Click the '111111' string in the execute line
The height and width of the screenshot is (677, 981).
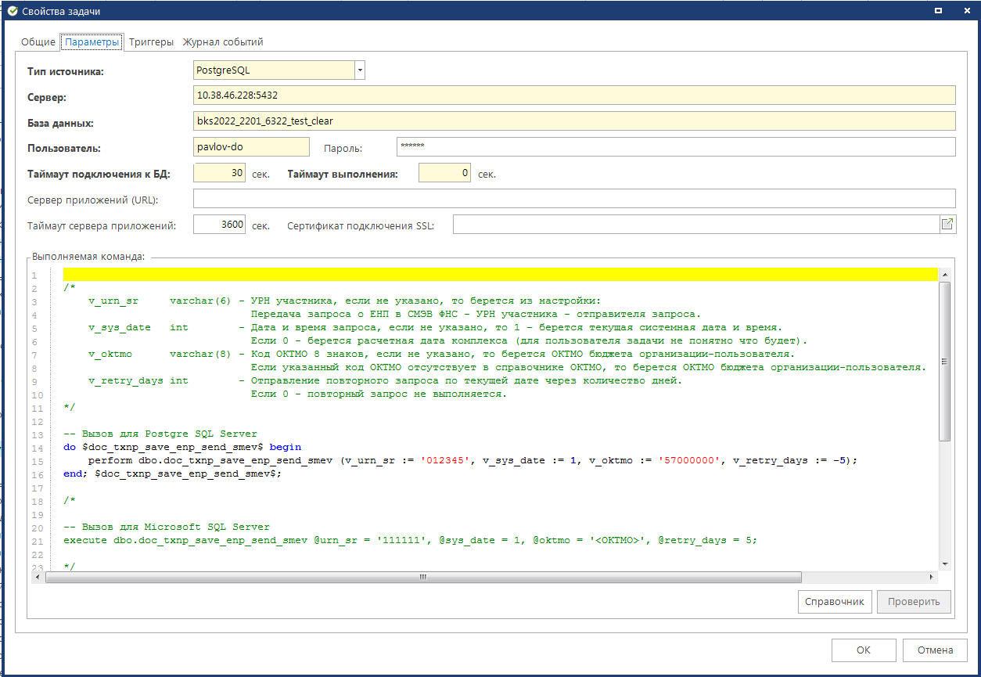[404, 540]
